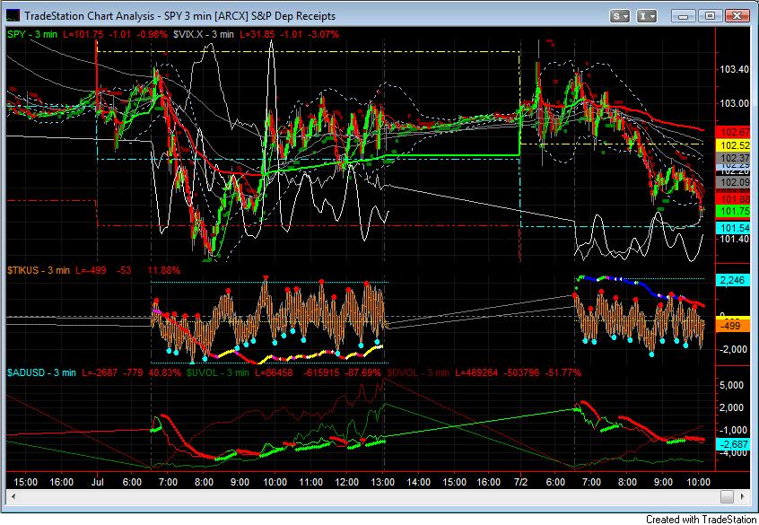The width and height of the screenshot is (759, 525).
Task: Select the '$VIX.X - 3 min' symbol label
Action: tap(204, 34)
